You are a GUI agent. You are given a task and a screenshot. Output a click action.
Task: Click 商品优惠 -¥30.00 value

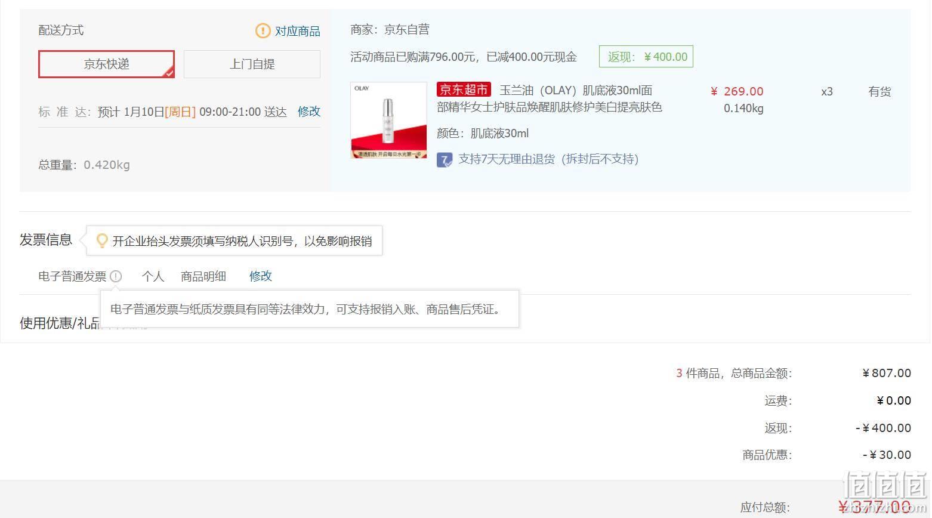coord(887,455)
